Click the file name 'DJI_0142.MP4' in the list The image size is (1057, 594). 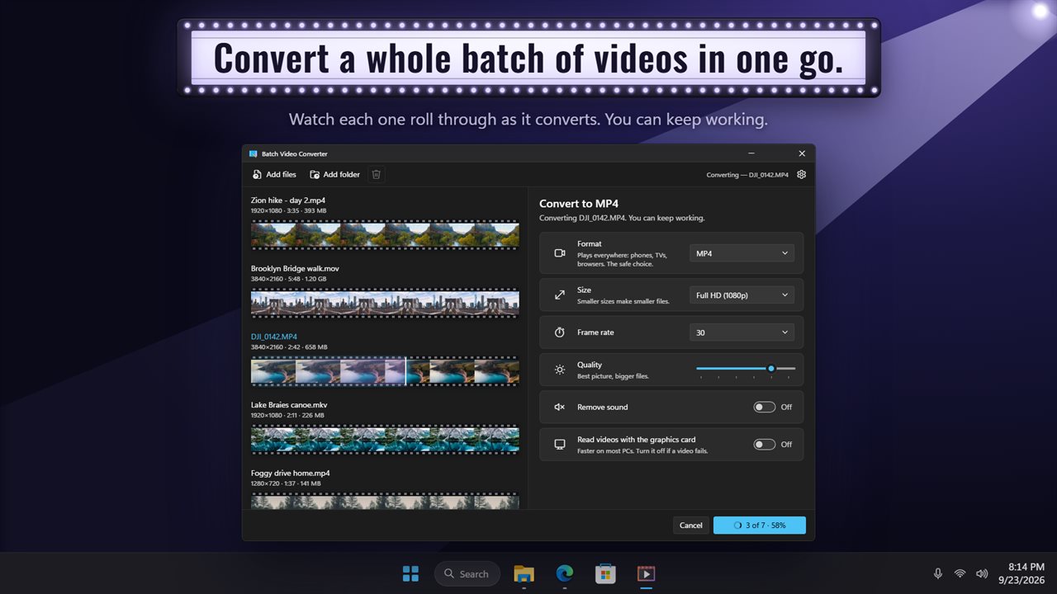tap(274, 337)
